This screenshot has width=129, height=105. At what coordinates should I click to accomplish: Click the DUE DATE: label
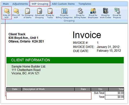[x=81, y=51]
